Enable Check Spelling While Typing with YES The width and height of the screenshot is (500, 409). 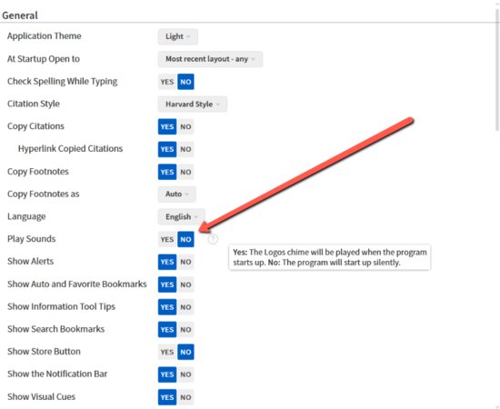click(167, 82)
